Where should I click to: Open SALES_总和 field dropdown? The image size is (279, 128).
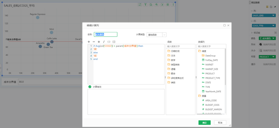pyautogui.click(x=274, y=15)
